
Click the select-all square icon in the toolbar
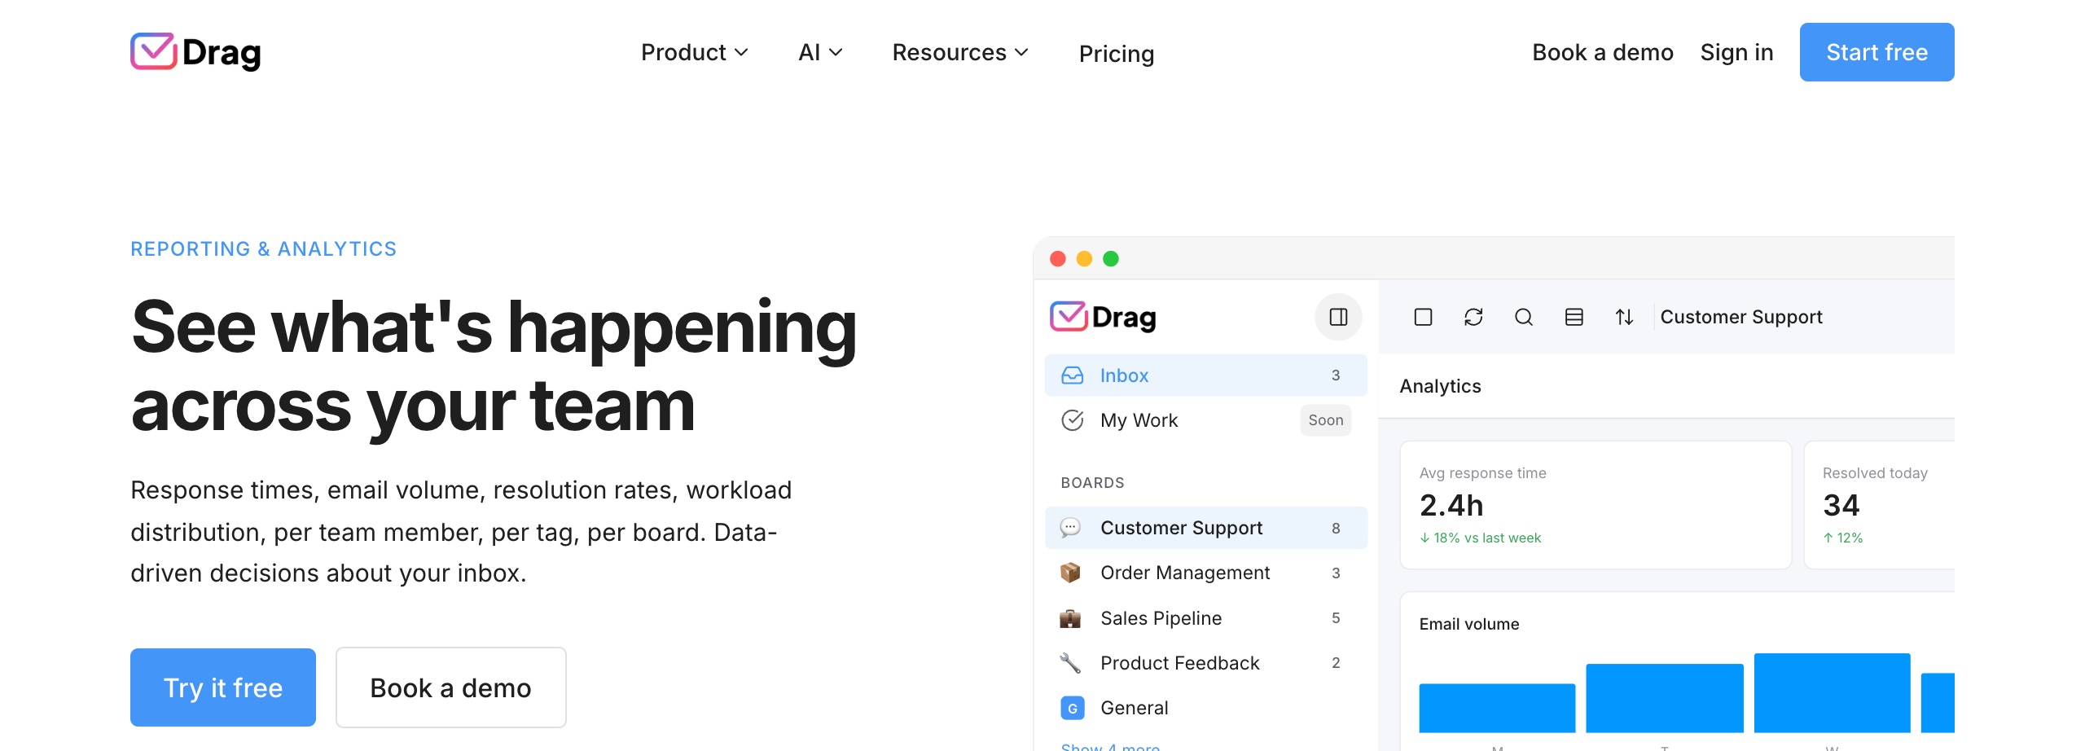click(1423, 317)
